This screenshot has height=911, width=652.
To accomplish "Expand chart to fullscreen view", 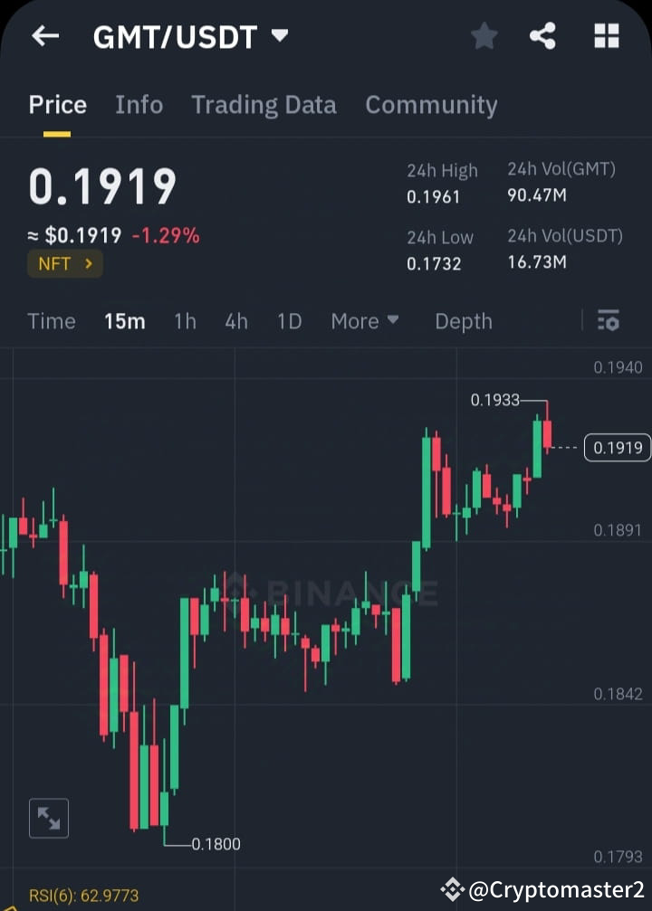I will [48, 817].
